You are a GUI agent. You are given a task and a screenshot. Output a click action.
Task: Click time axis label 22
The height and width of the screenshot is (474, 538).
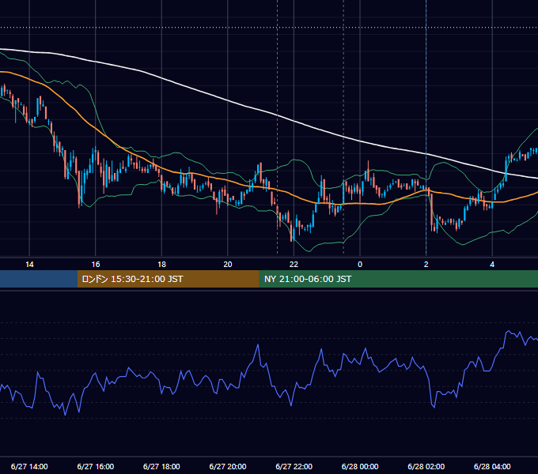click(x=294, y=265)
